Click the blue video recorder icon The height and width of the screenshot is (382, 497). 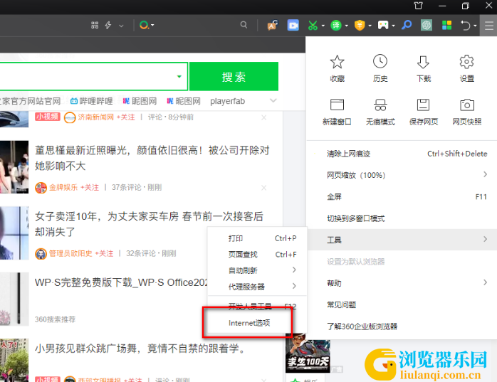(x=293, y=25)
